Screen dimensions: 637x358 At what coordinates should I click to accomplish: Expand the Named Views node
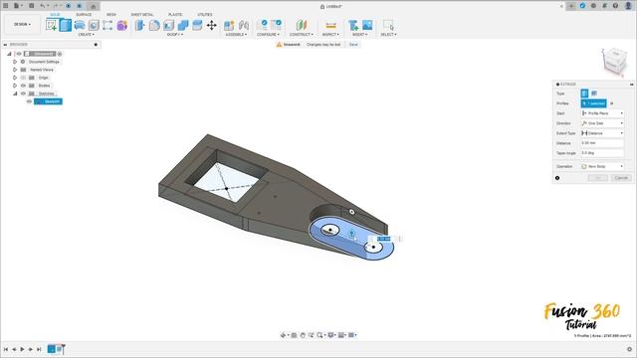[x=15, y=70]
